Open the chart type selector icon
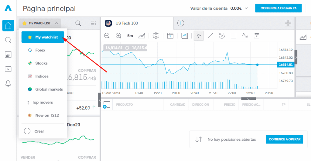This screenshot has height=161, width=311. coord(142,36)
